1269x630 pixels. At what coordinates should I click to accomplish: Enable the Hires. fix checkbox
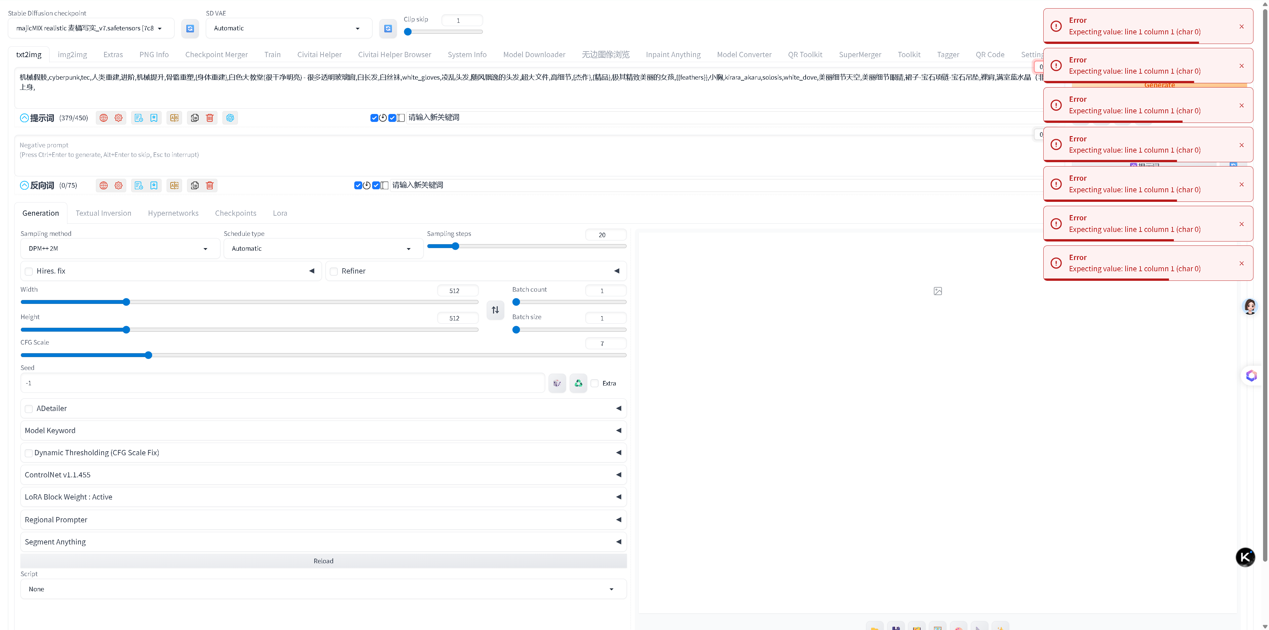coord(29,272)
